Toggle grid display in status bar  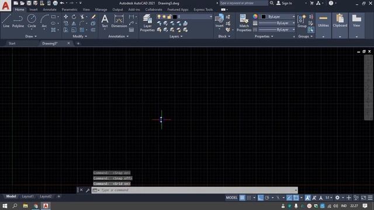(x=242, y=198)
